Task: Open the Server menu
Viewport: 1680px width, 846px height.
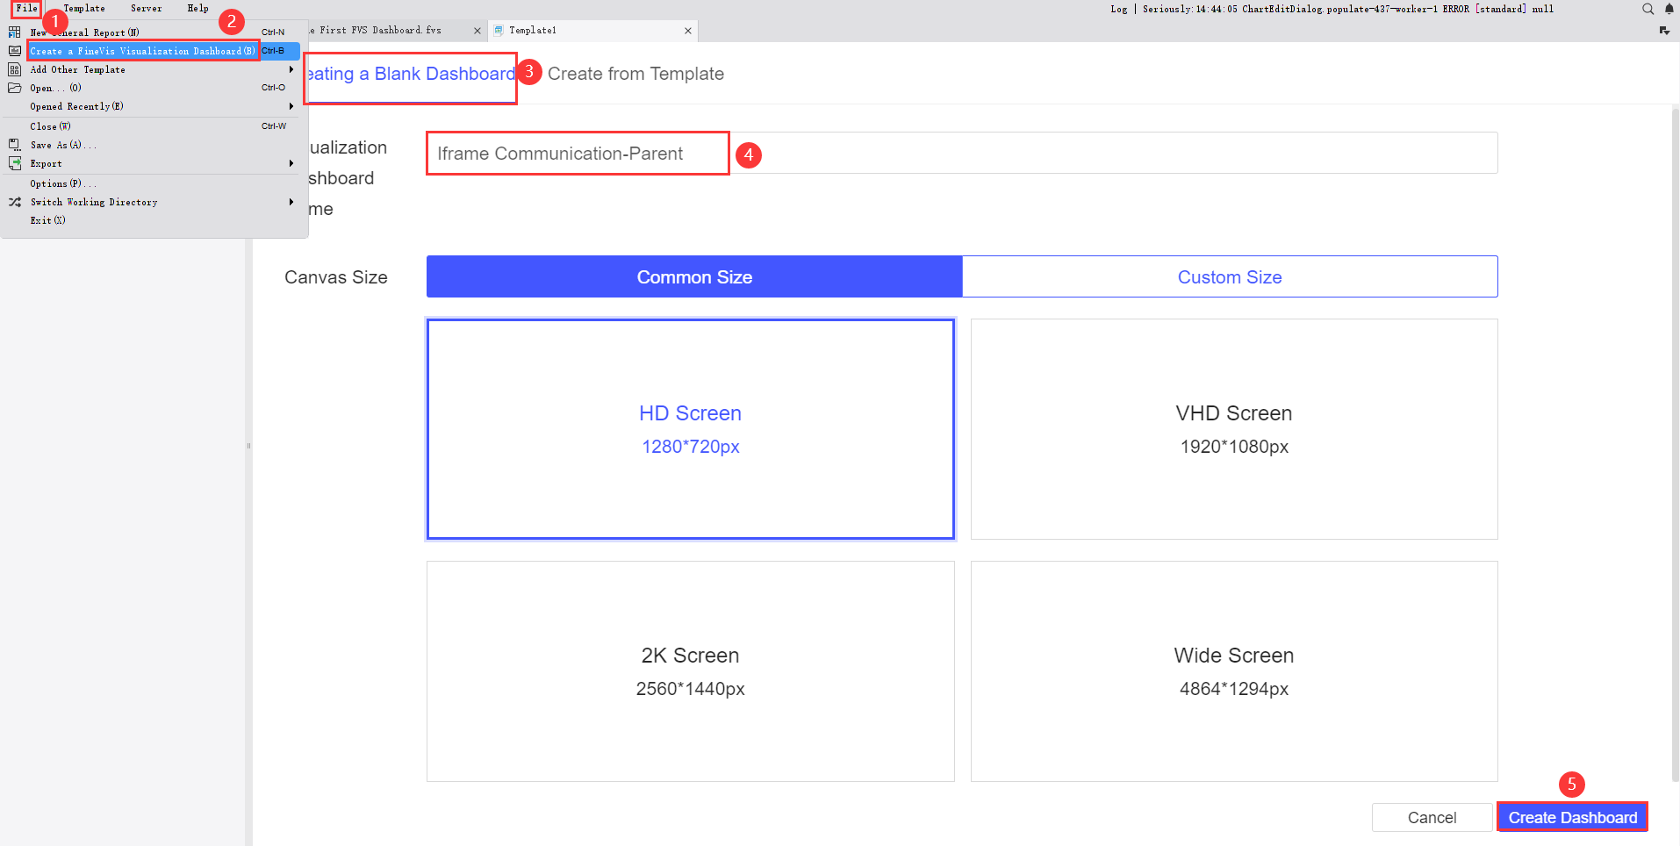Action: coord(146,8)
